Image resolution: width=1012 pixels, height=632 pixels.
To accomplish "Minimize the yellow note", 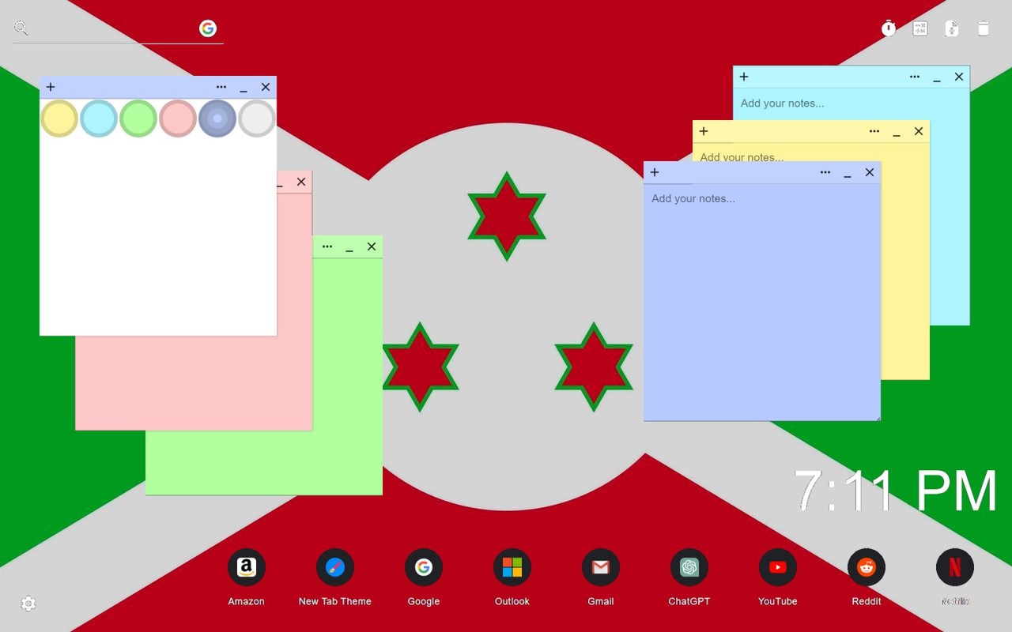I will pos(897,132).
